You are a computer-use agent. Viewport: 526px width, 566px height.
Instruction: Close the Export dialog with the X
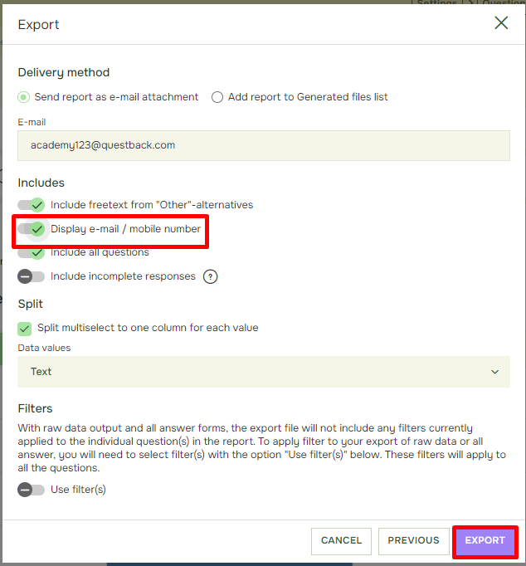click(501, 23)
